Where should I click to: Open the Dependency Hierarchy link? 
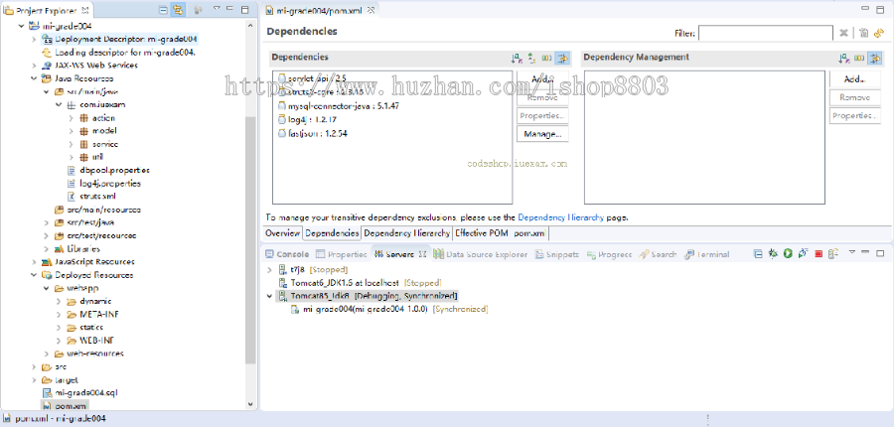[560, 217]
